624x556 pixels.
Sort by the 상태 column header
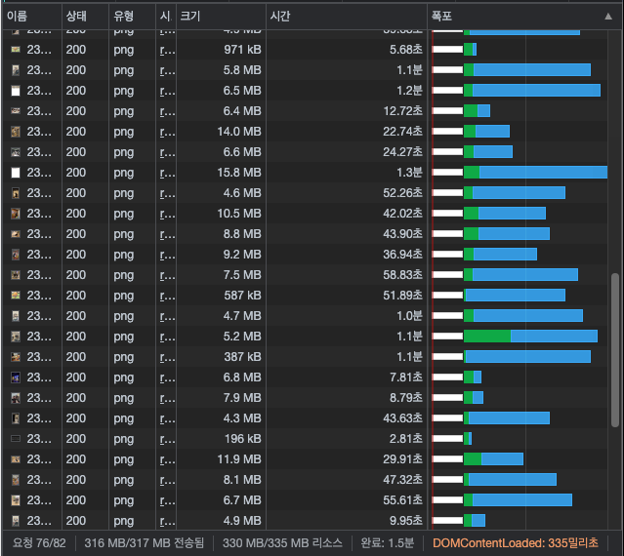coord(85,17)
